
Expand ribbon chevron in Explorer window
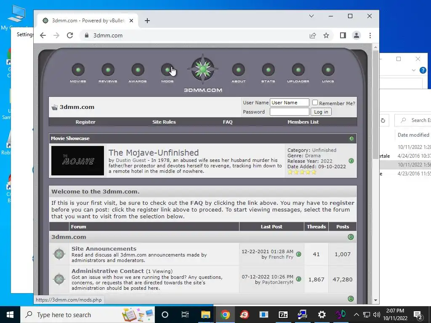tap(413, 70)
